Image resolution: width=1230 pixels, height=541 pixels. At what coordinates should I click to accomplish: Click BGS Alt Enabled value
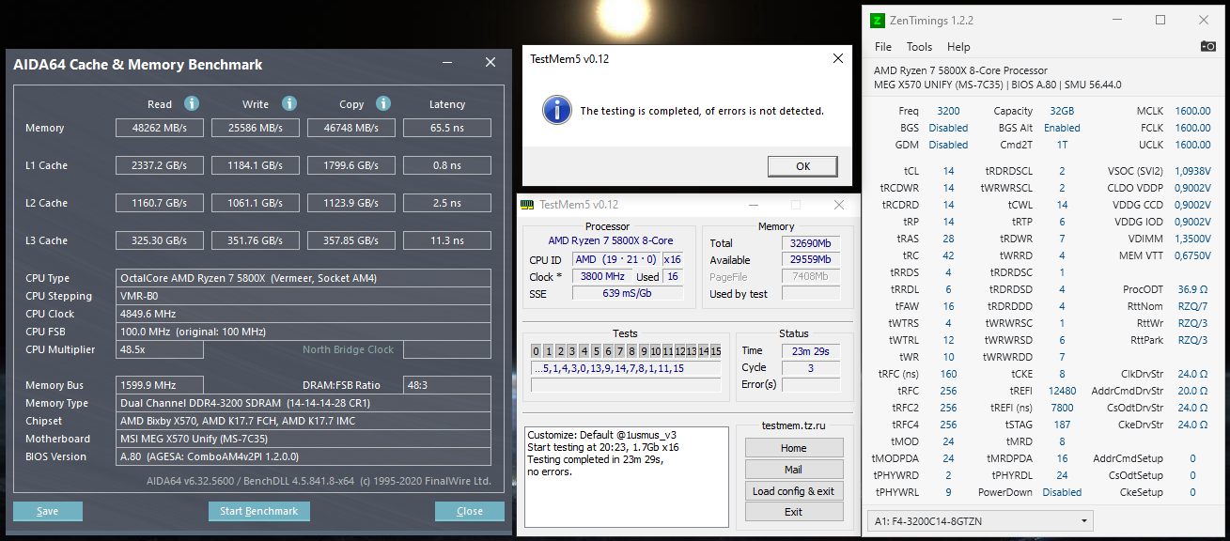[1062, 128]
